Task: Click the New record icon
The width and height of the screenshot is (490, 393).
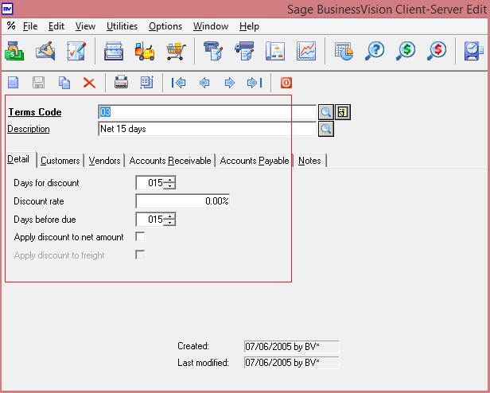Action: (15, 83)
